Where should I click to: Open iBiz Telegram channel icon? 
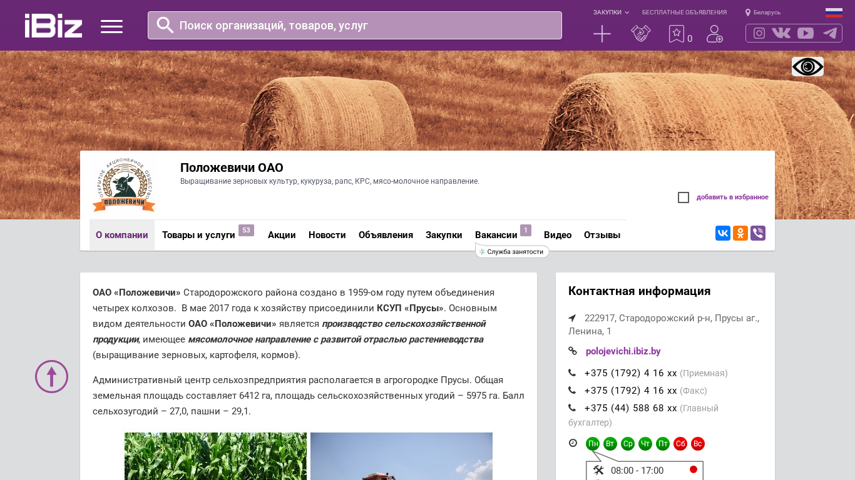(x=830, y=33)
